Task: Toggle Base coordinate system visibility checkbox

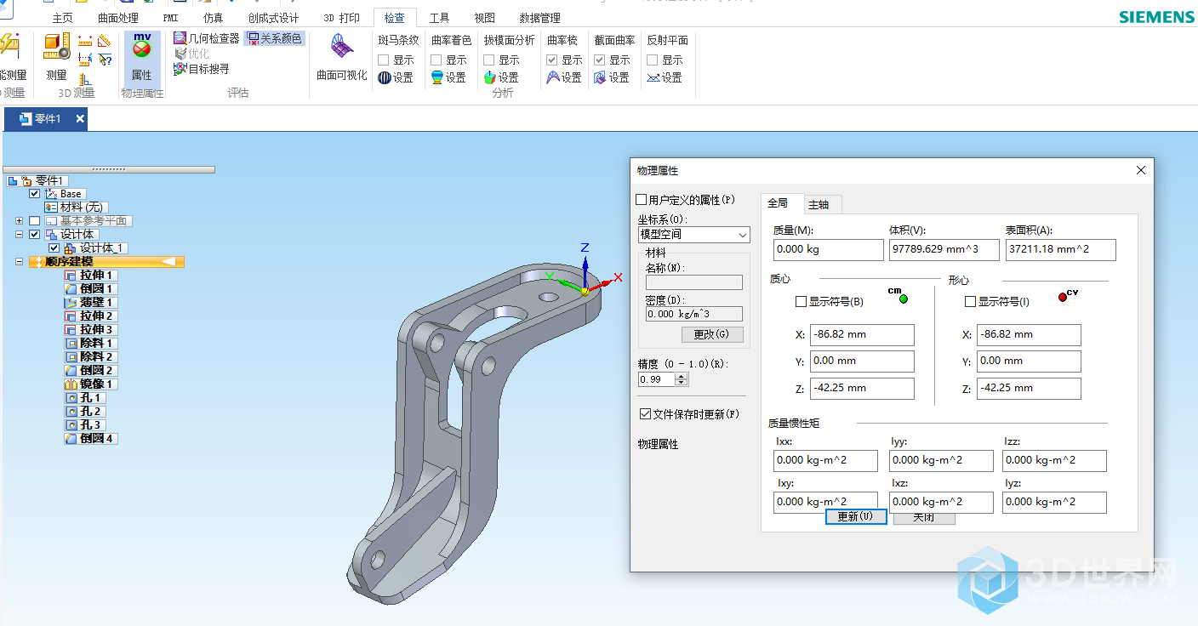Action: pos(35,194)
